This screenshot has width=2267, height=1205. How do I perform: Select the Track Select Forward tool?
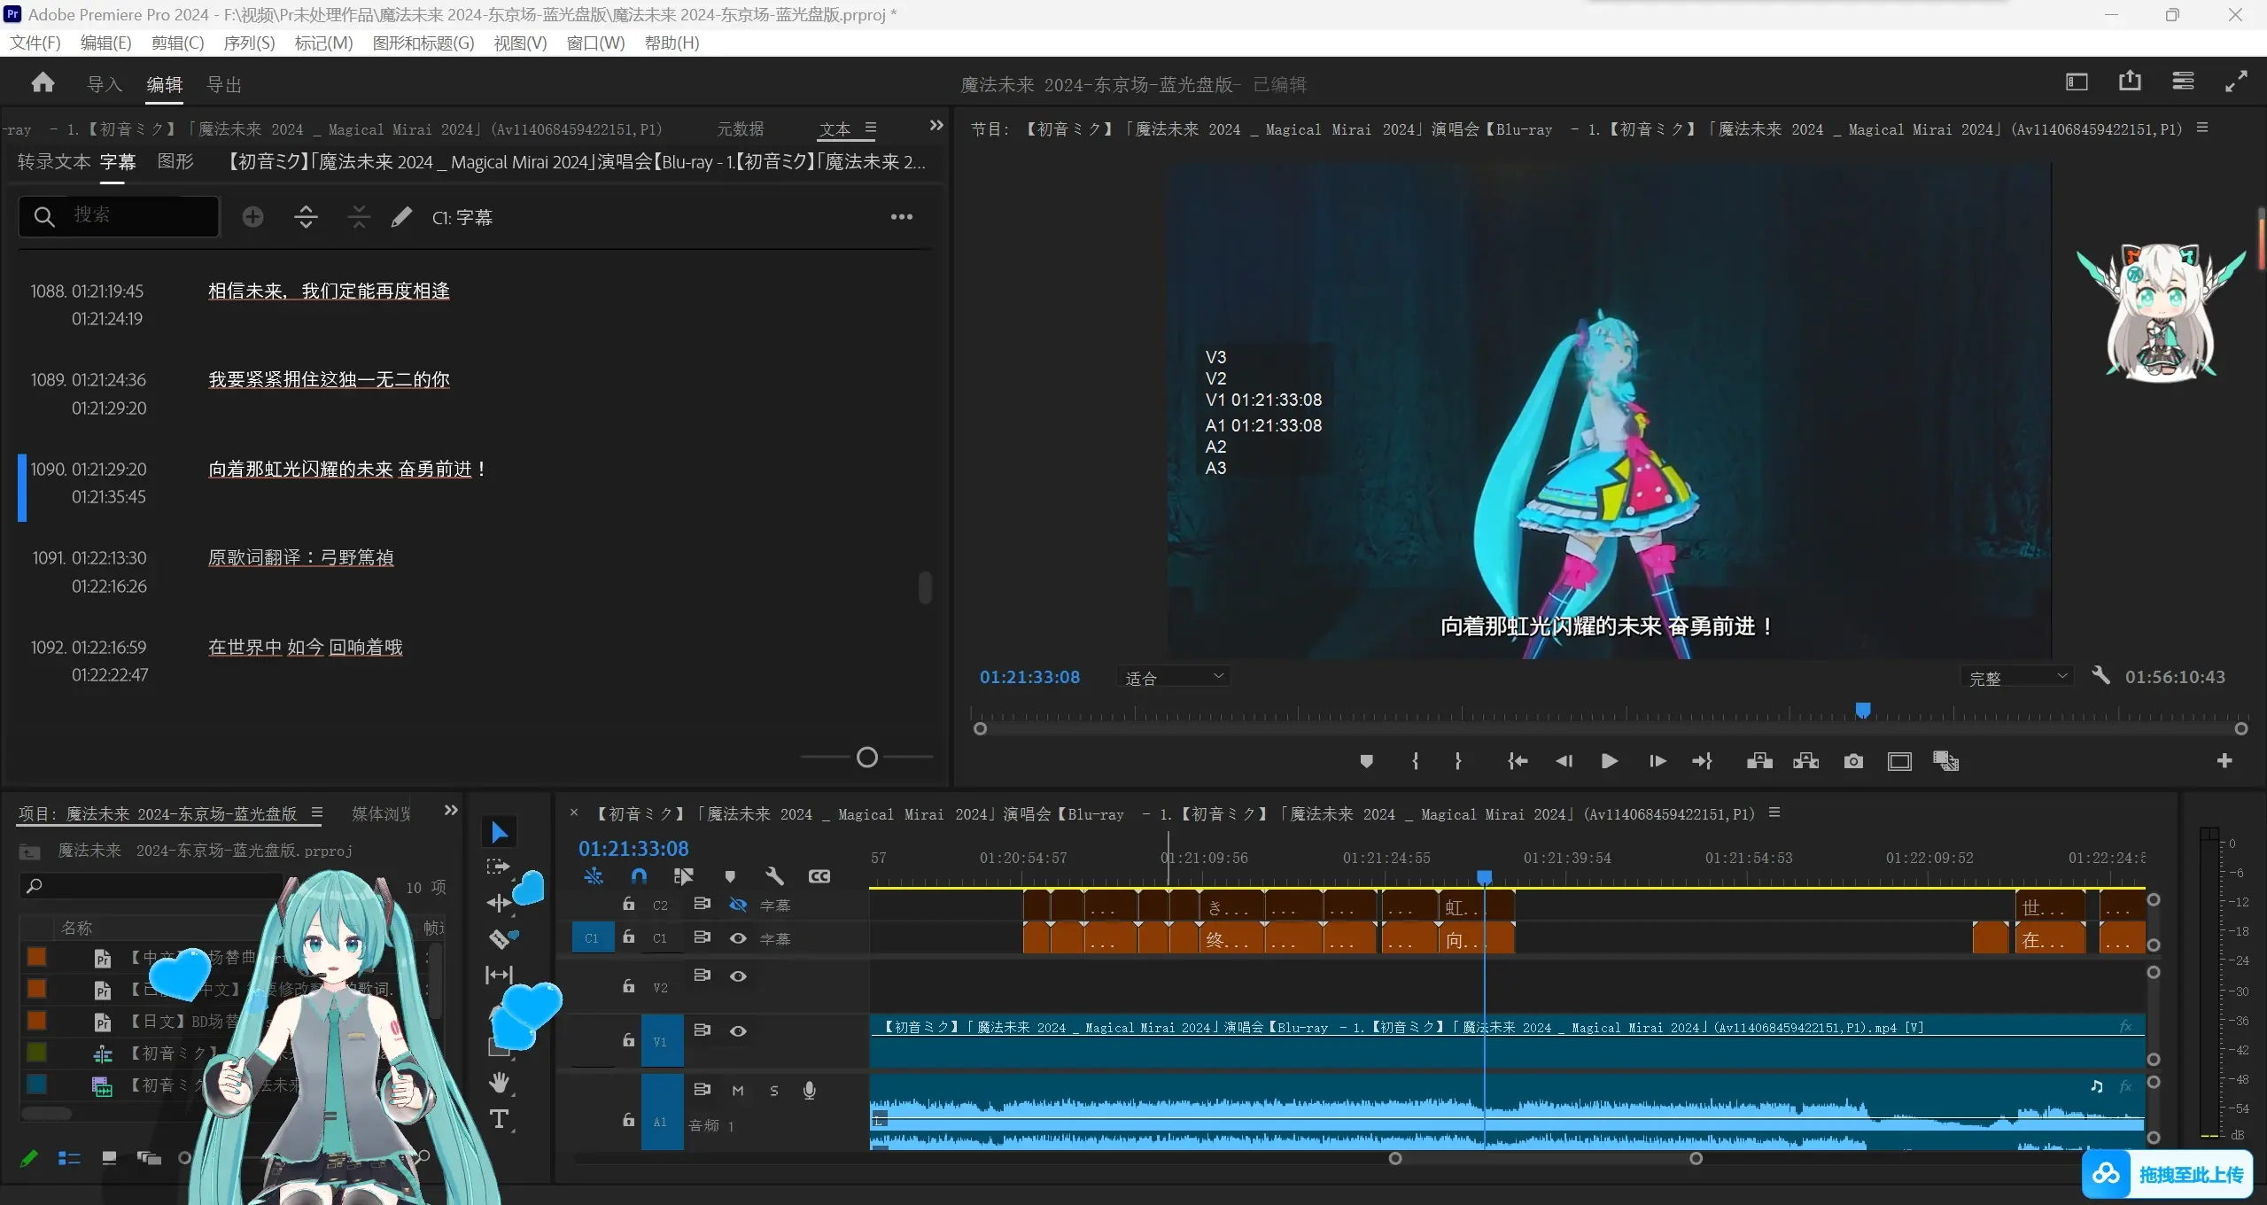click(498, 867)
